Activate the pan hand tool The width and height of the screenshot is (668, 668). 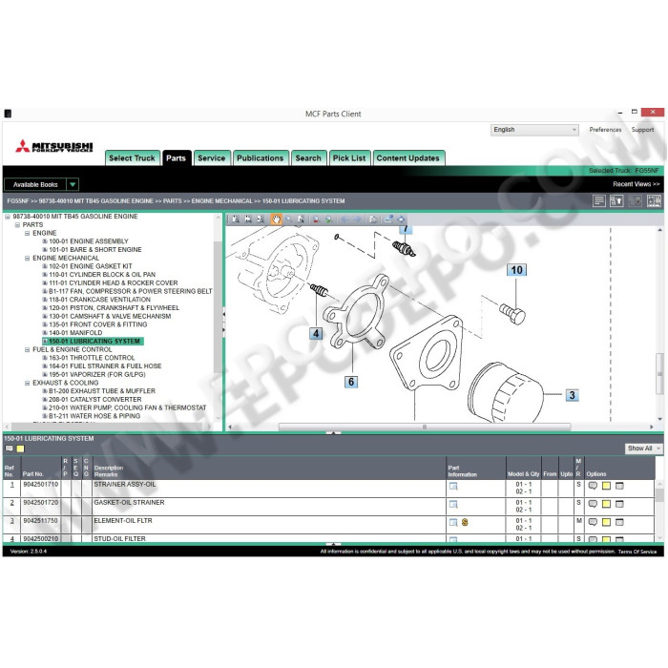tap(276, 219)
